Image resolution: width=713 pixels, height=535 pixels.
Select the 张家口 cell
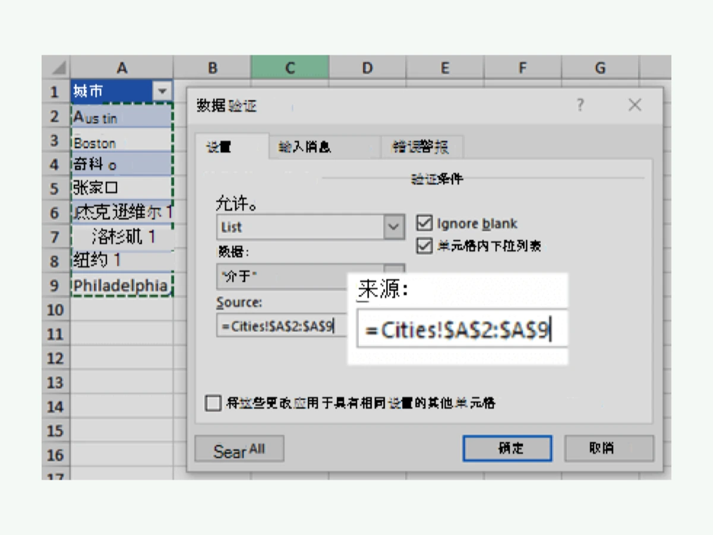click(122, 188)
